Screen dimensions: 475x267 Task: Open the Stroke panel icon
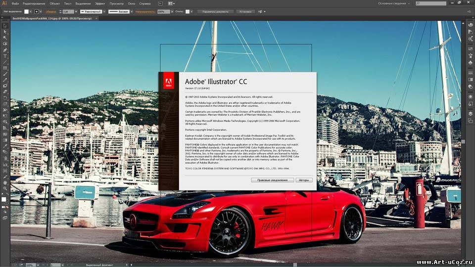click(x=470, y=73)
